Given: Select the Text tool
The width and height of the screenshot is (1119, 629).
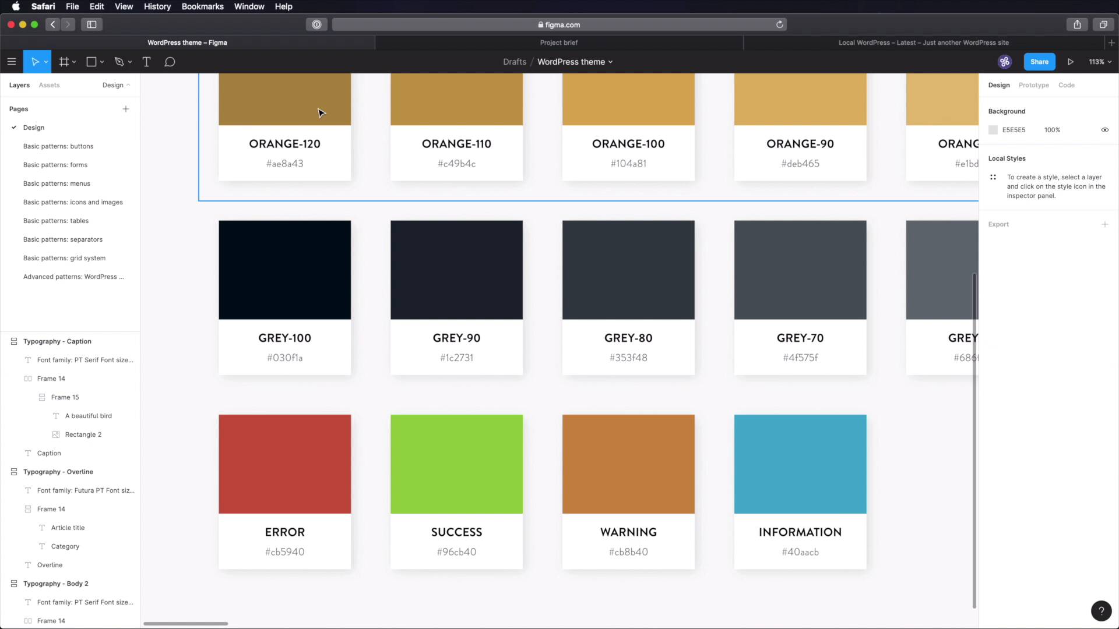Looking at the screenshot, I should (146, 62).
